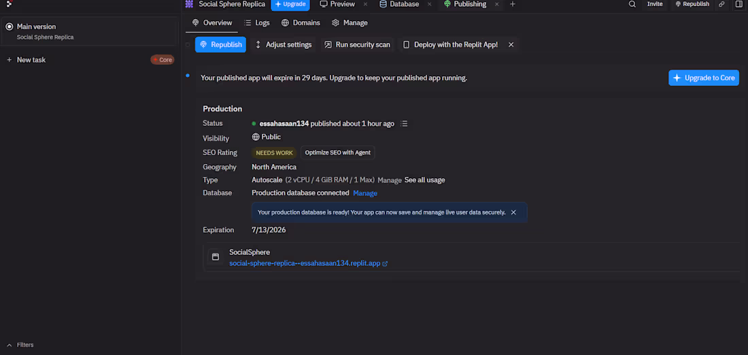Image resolution: width=748 pixels, height=355 pixels.
Task: Close the production database ready notice
Action: tap(513, 212)
